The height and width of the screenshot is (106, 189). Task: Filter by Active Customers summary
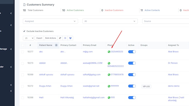coord(75,10)
